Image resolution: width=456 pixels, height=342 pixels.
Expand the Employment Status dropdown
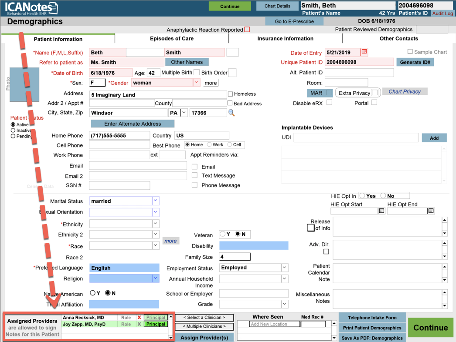tap(284, 268)
